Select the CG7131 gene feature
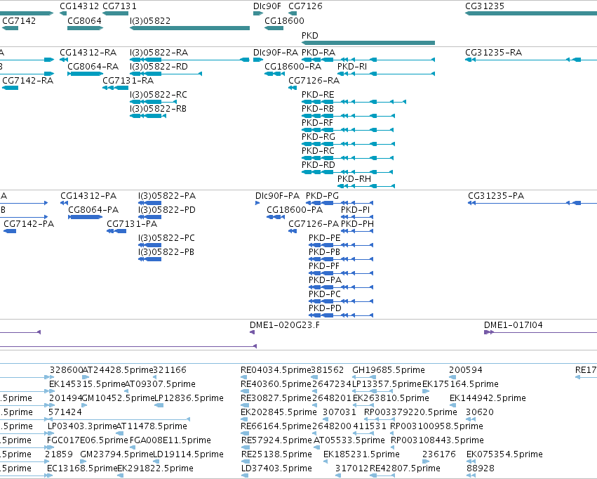This screenshot has width=597, height=479. pos(115,14)
